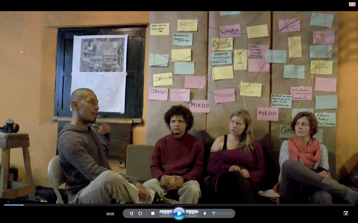Click the far right end of seek bar
358x223 pixels.
tap(353, 205)
